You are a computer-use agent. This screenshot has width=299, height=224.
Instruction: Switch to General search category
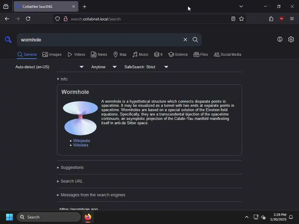click(x=27, y=55)
